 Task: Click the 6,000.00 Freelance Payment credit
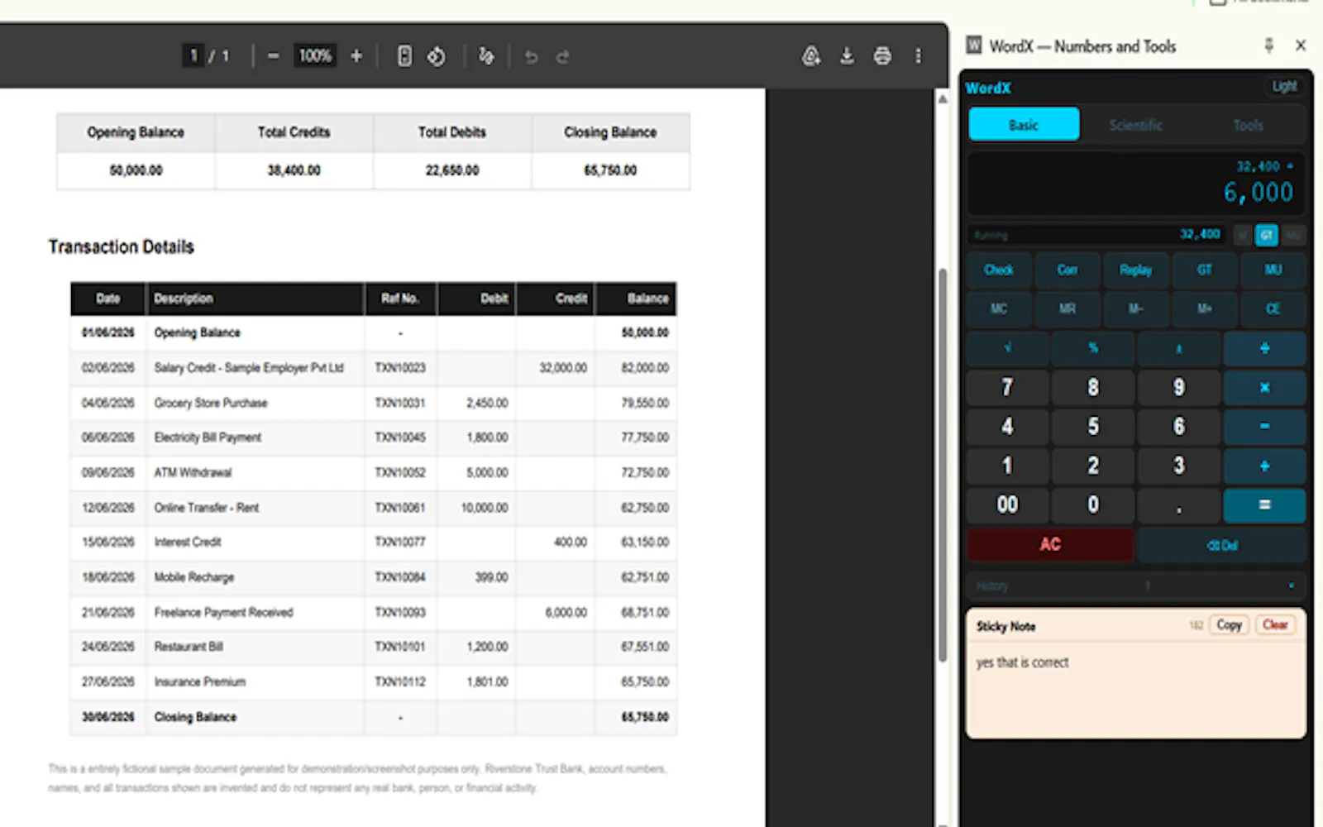click(x=566, y=613)
